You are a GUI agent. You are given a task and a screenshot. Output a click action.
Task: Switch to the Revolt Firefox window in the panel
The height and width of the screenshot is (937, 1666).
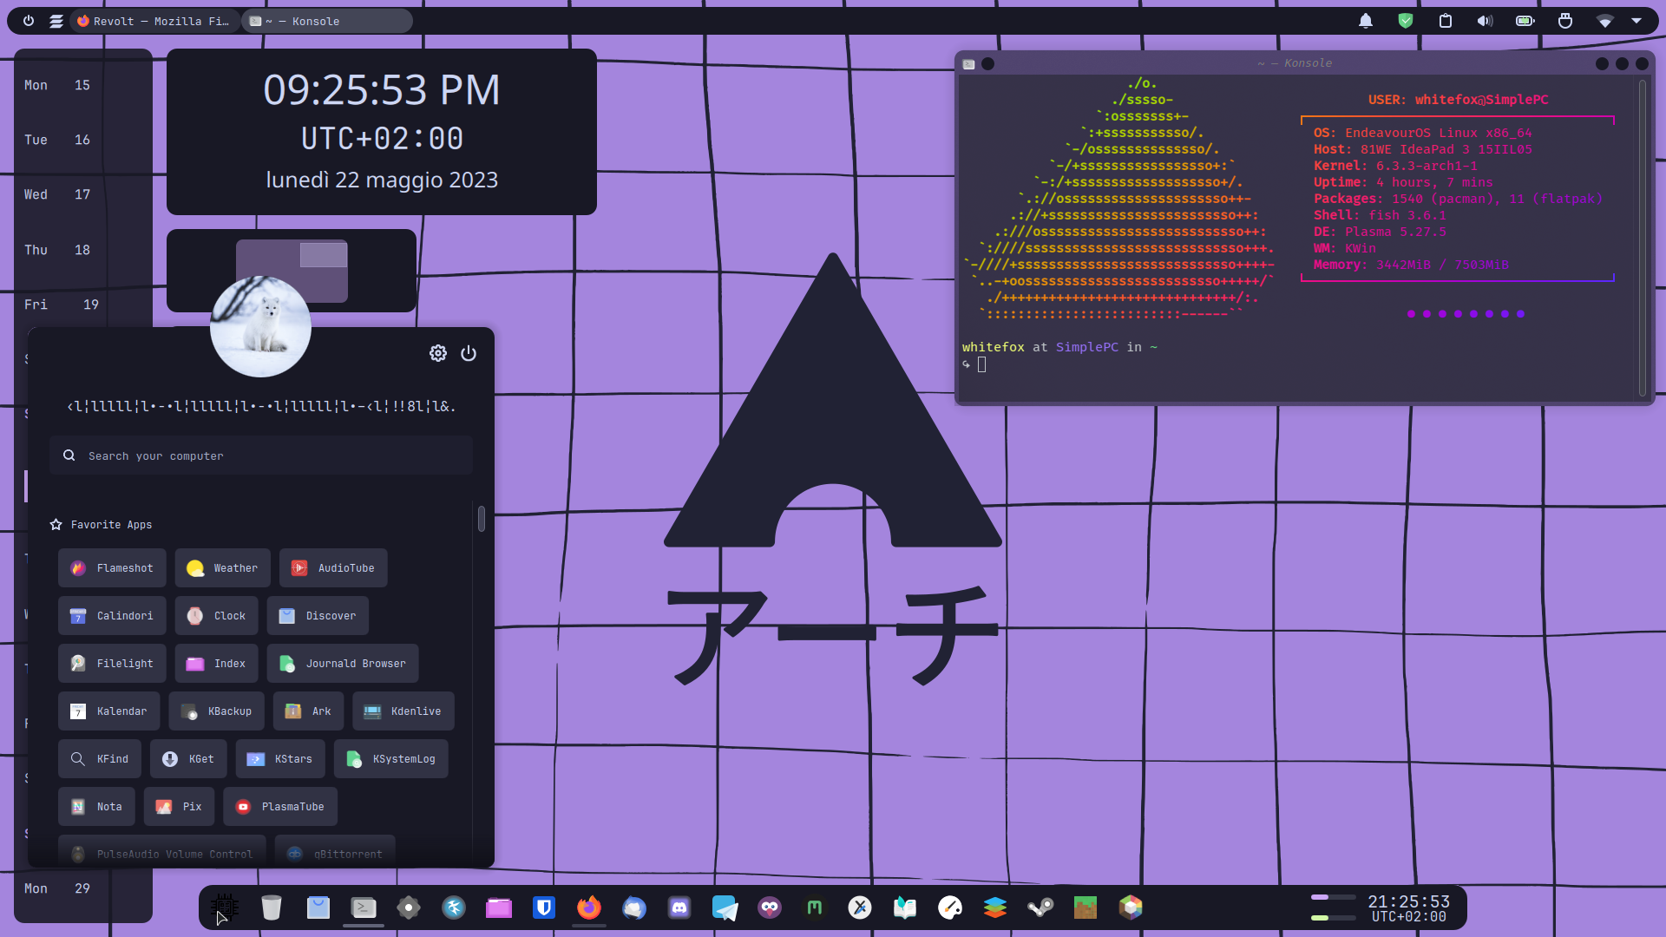[x=154, y=21]
